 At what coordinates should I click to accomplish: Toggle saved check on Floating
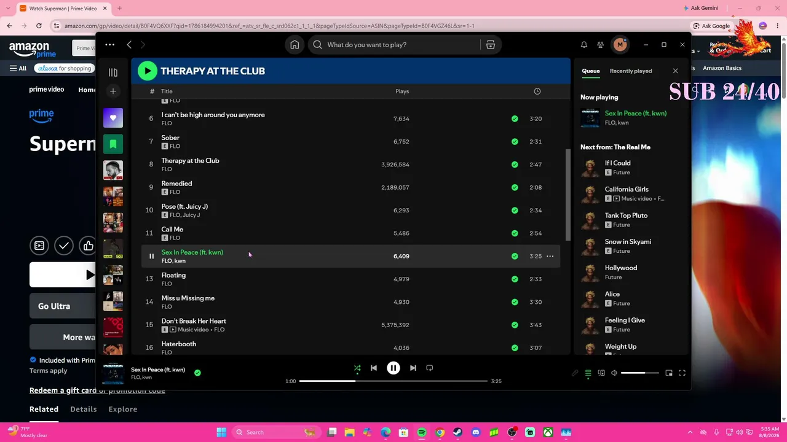[515, 279]
